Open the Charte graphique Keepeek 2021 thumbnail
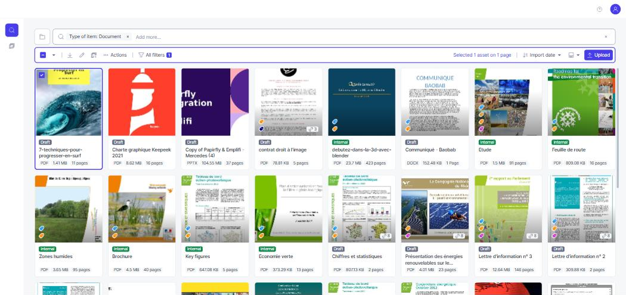The height and width of the screenshot is (295, 626). pos(142,102)
